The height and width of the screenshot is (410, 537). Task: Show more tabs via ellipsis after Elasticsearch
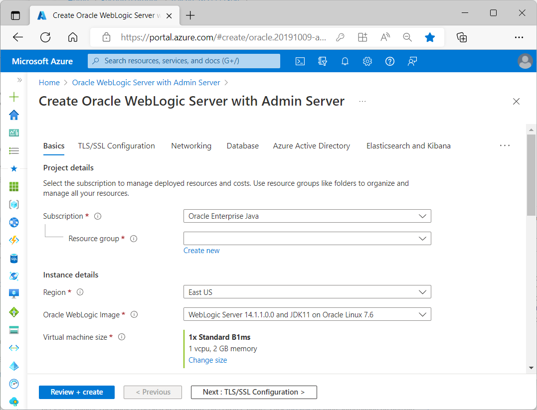pyautogui.click(x=505, y=145)
